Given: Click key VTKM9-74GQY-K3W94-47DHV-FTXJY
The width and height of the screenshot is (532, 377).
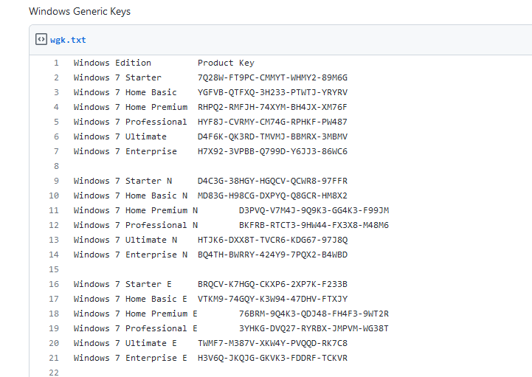Looking at the screenshot, I should tap(272, 299).
